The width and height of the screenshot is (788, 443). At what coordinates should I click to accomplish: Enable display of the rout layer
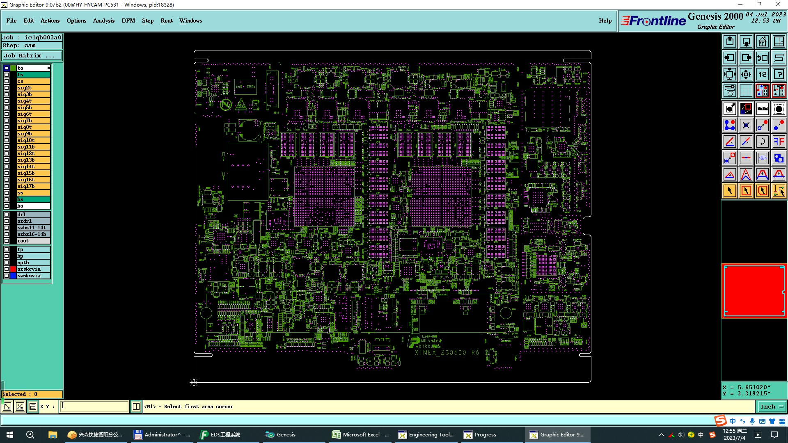click(7, 241)
